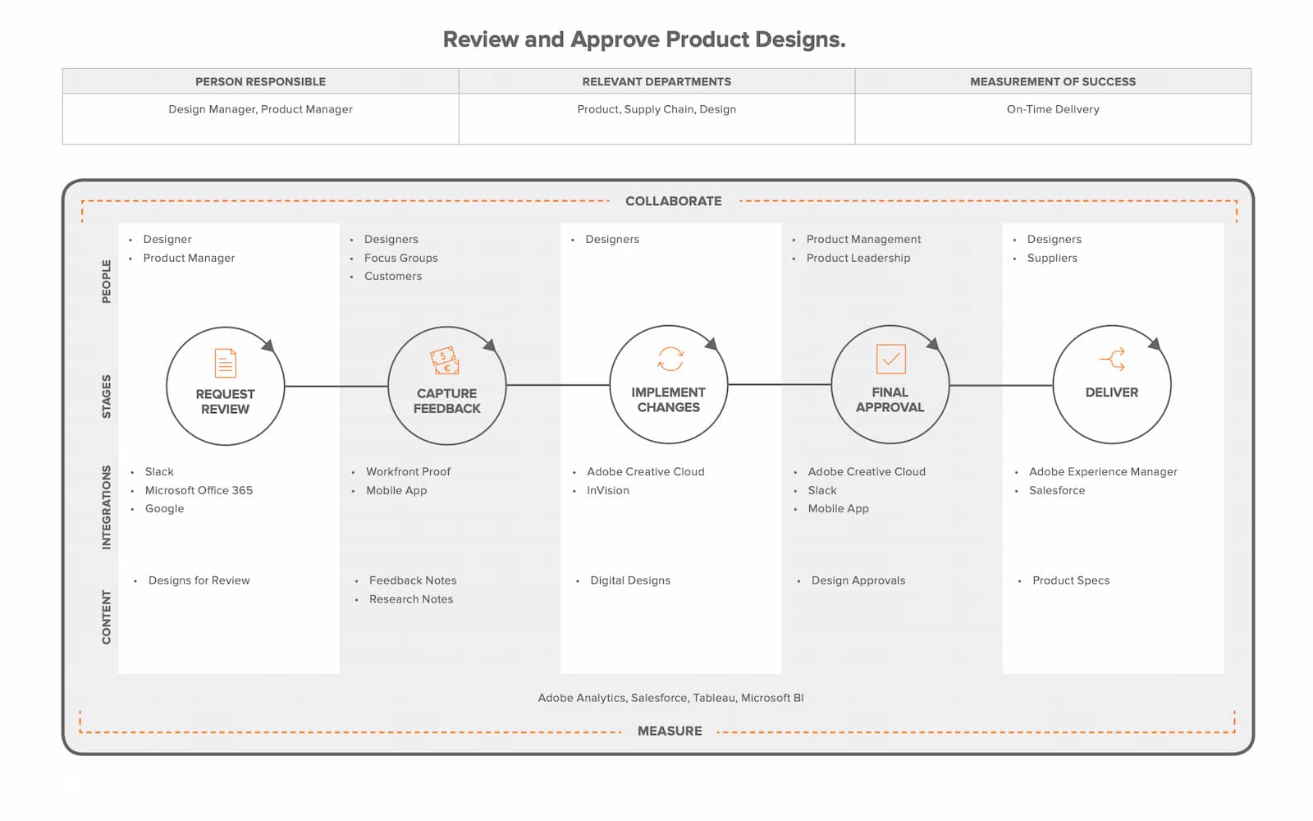Image resolution: width=1313 pixels, height=821 pixels.
Task: Click the PERSON RESPONSIBLE column header
Action: (x=260, y=81)
